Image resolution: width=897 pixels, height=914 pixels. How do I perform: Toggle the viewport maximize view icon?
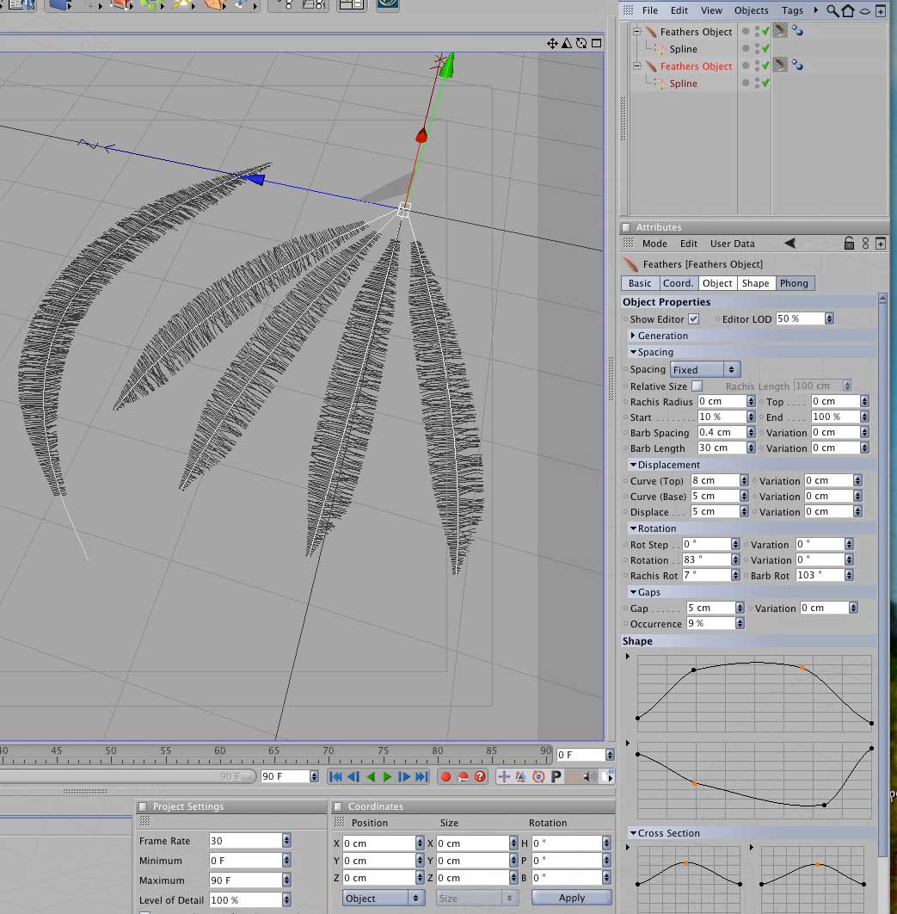[x=597, y=43]
